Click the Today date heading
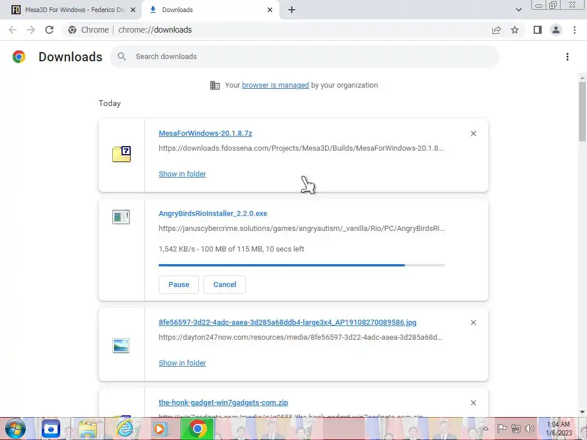 coord(109,103)
